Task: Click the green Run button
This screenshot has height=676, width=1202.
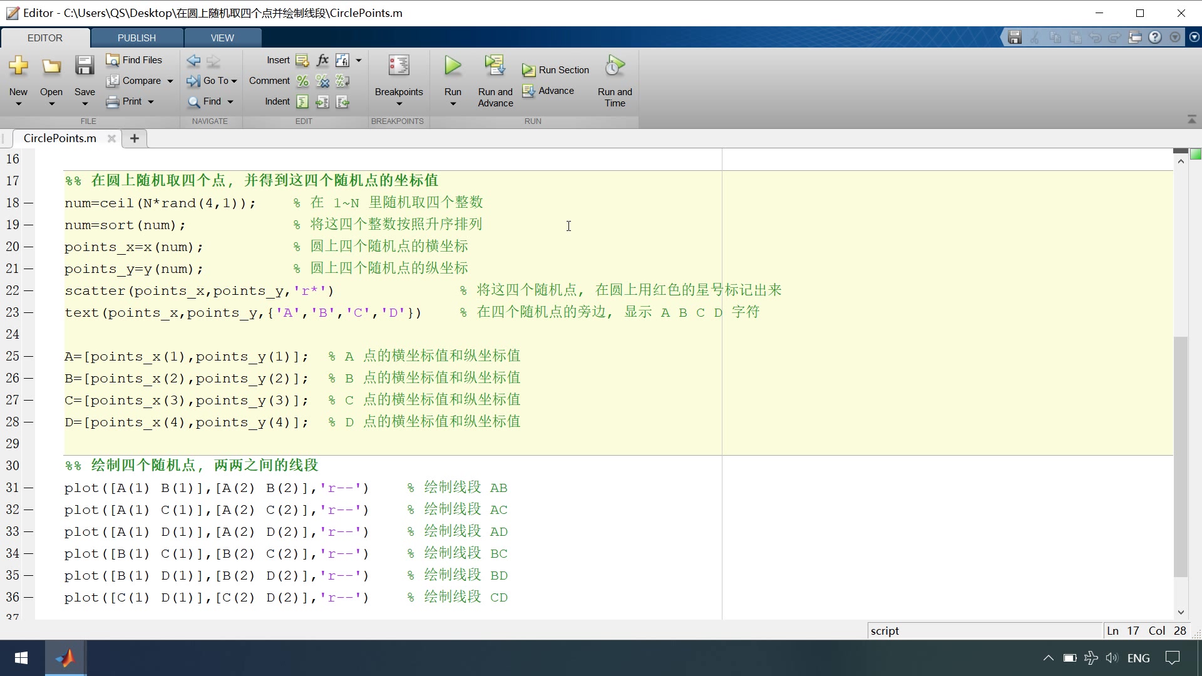Action: 453,66
